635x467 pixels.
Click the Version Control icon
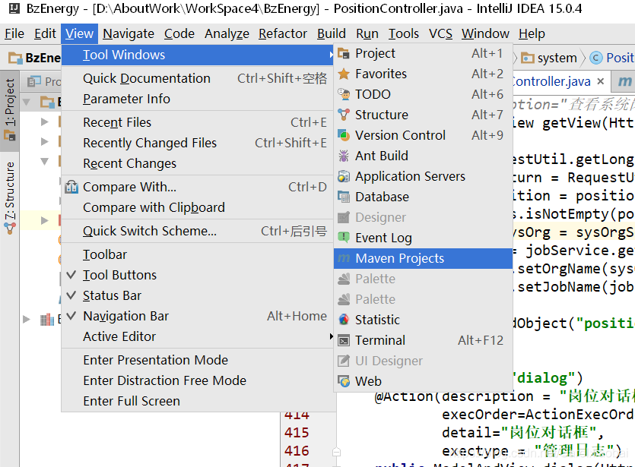343,136
